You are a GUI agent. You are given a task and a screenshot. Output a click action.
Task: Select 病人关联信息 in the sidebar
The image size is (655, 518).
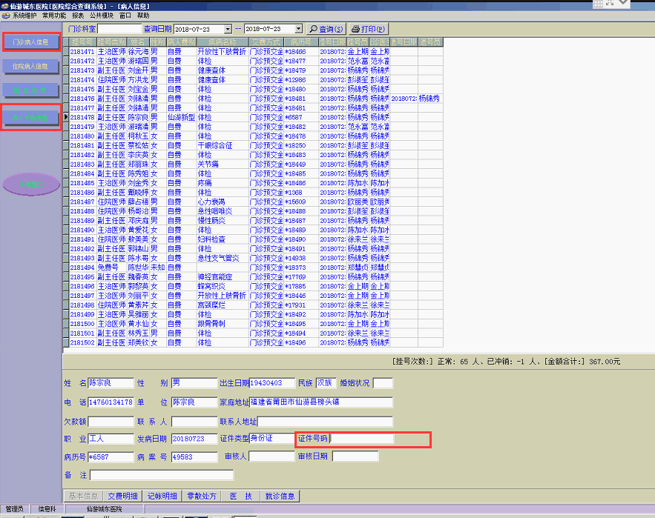[30, 118]
